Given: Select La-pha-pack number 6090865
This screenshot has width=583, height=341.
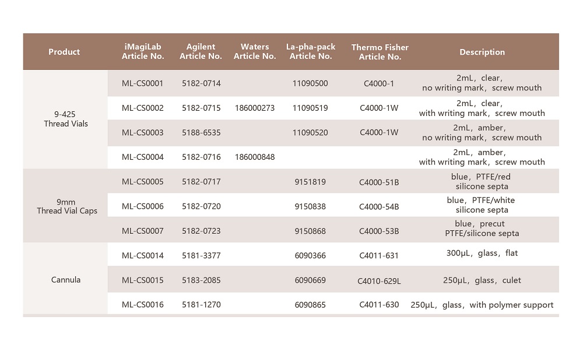Looking at the screenshot, I should 310,304.
